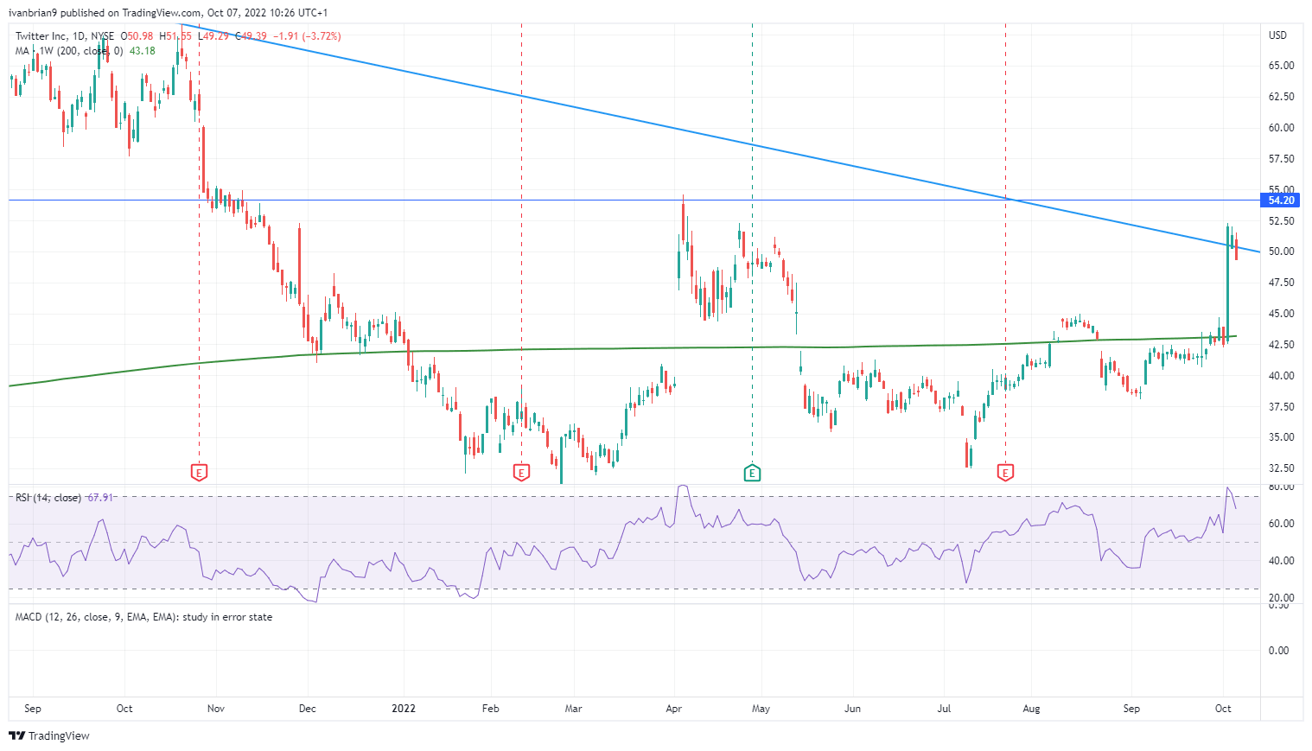The image size is (1312, 751).
Task: Click the 57.50 price axis label
Action: point(1281,159)
